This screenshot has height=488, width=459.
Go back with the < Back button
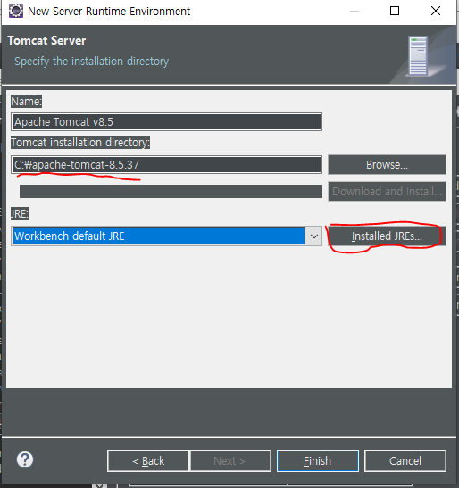click(x=148, y=460)
